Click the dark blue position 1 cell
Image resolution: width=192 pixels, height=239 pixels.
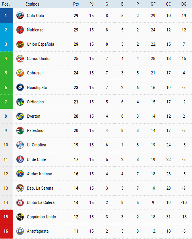pyautogui.click(x=6, y=15)
